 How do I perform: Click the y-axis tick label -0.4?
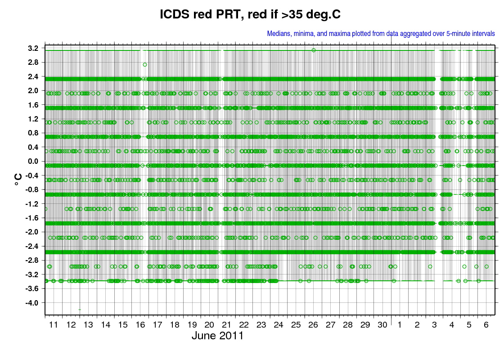(x=32, y=175)
